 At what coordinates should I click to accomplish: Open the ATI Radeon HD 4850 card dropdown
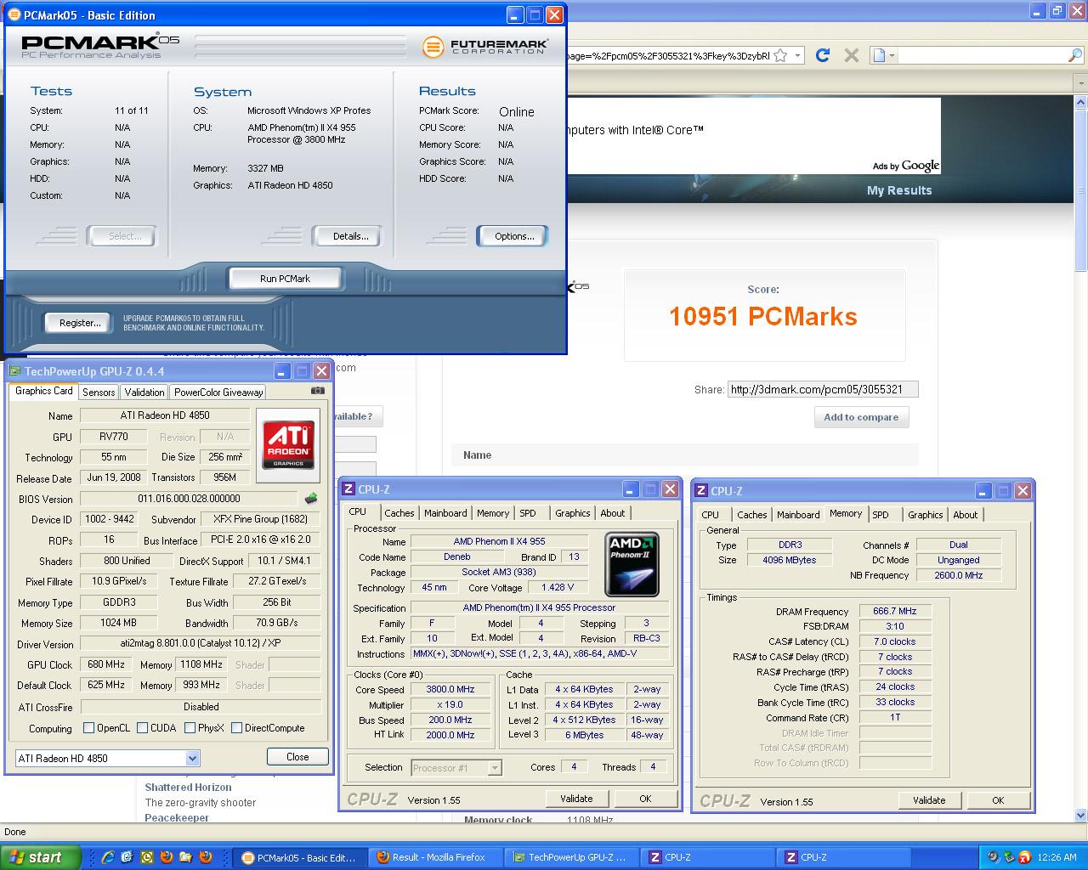tap(192, 758)
